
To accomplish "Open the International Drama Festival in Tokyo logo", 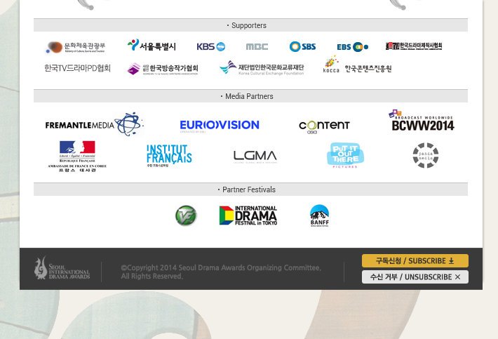I will 248,215.
